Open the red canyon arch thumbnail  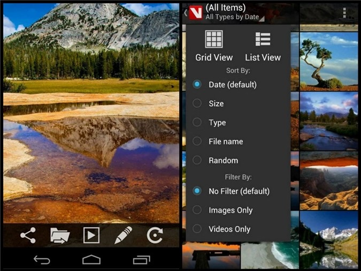pyautogui.click(x=329, y=181)
